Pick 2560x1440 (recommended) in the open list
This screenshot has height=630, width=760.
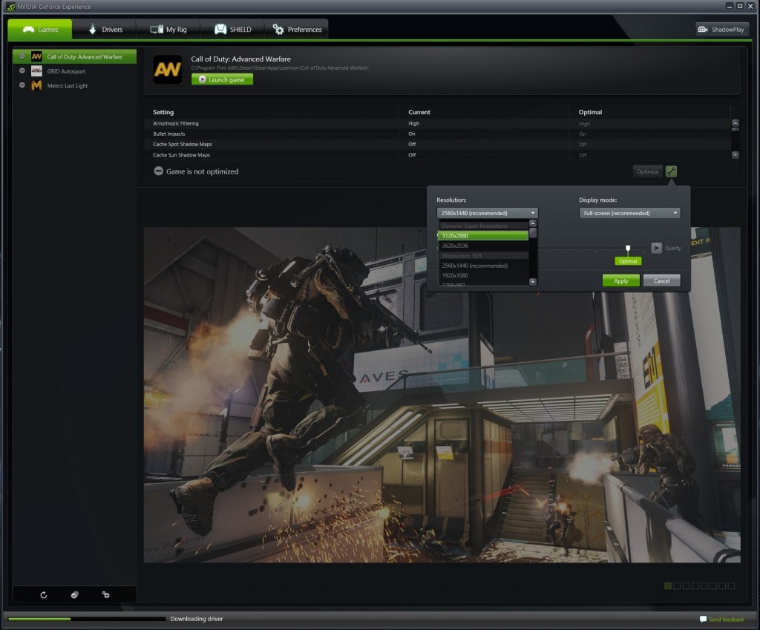tap(483, 266)
